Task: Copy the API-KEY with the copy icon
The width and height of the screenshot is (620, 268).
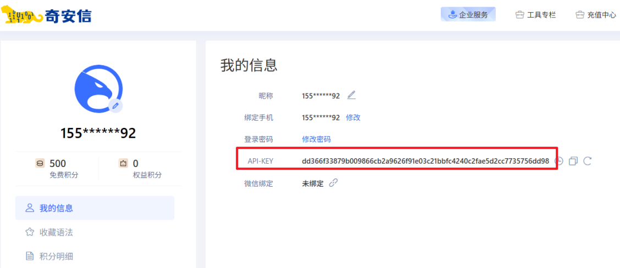Action: (573, 161)
